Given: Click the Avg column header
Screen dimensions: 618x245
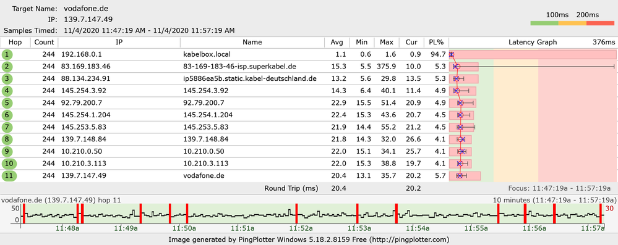Looking at the screenshot, I should click(337, 43).
